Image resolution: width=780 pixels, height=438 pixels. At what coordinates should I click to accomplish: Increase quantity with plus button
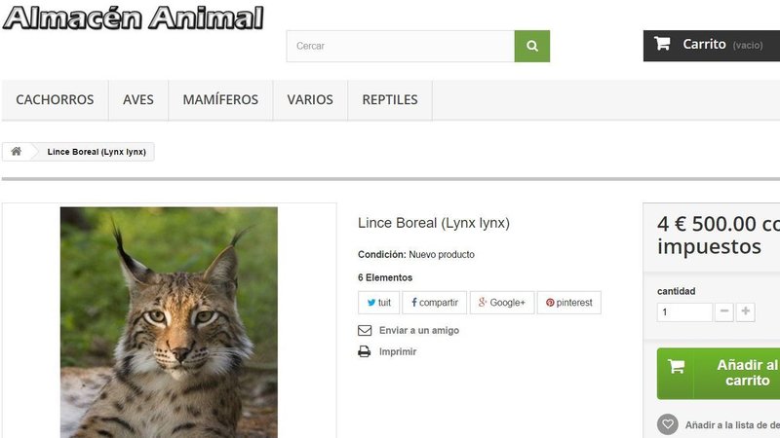746,312
